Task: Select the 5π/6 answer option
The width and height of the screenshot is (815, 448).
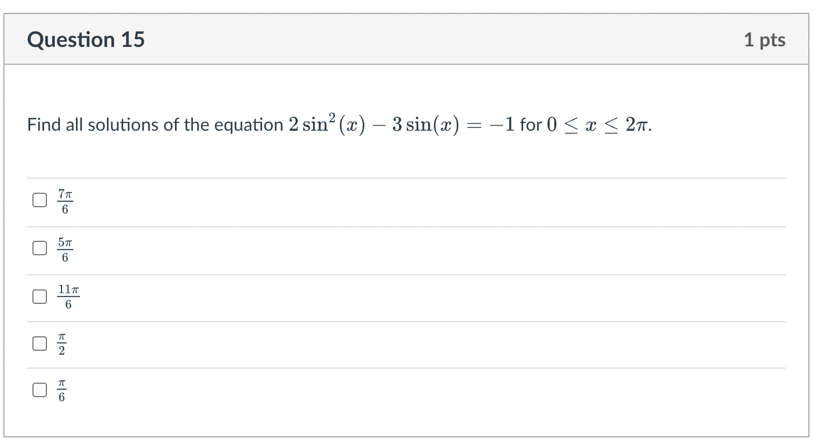Action: [x=39, y=247]
